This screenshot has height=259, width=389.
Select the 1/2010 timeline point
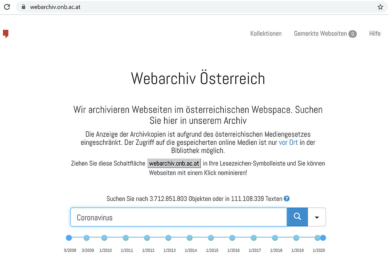[104, 238]
